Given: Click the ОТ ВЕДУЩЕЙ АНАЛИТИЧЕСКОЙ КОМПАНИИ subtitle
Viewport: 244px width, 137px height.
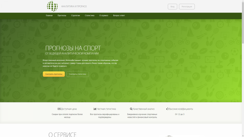Looking at the screenshot, I should click(72, 53).
